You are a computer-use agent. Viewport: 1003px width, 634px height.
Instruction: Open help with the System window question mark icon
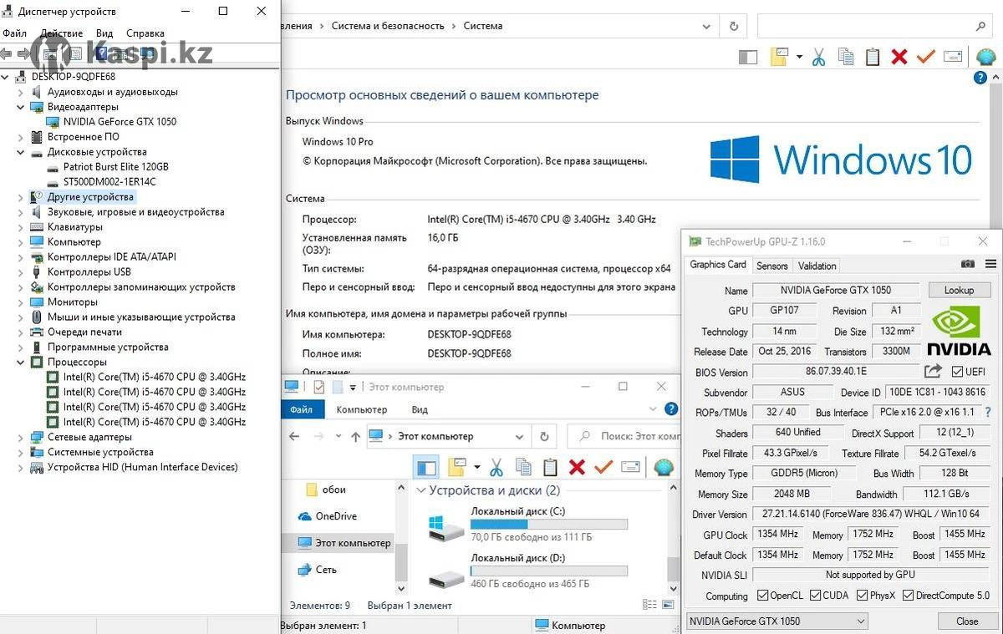(x=980, y=78)
